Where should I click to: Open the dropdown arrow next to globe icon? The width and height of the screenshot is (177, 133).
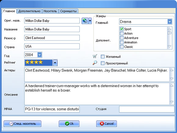(90, 21)
